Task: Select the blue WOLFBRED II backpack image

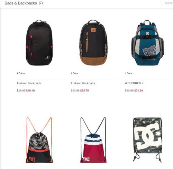Action: coord(148,43)
